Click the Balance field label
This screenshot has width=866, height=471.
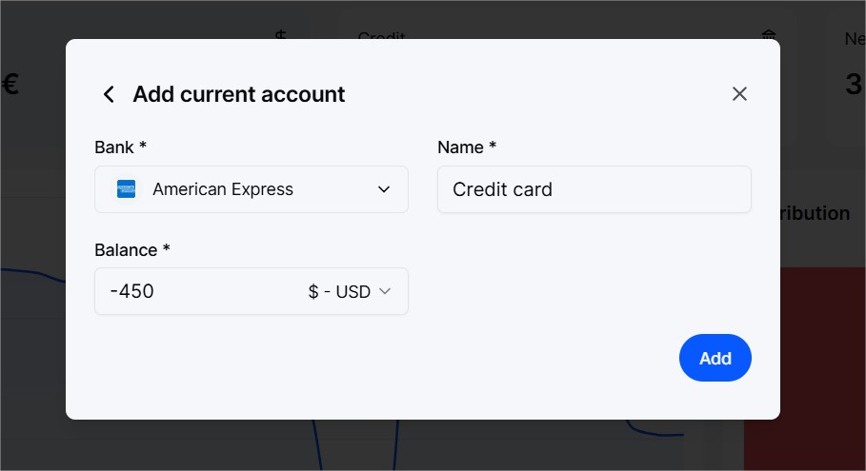pos(132,250)
